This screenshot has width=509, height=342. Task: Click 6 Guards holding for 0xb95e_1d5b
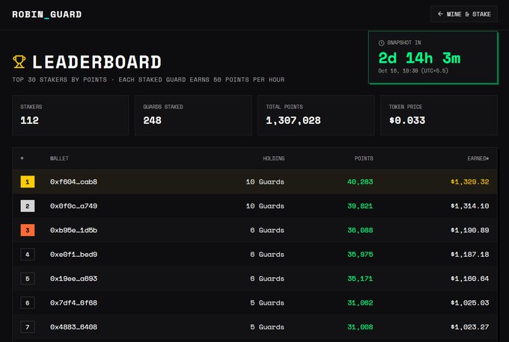pos(267,230)
